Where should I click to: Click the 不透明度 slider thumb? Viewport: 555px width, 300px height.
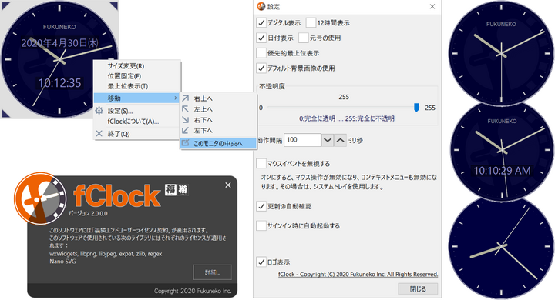[416, 108]
